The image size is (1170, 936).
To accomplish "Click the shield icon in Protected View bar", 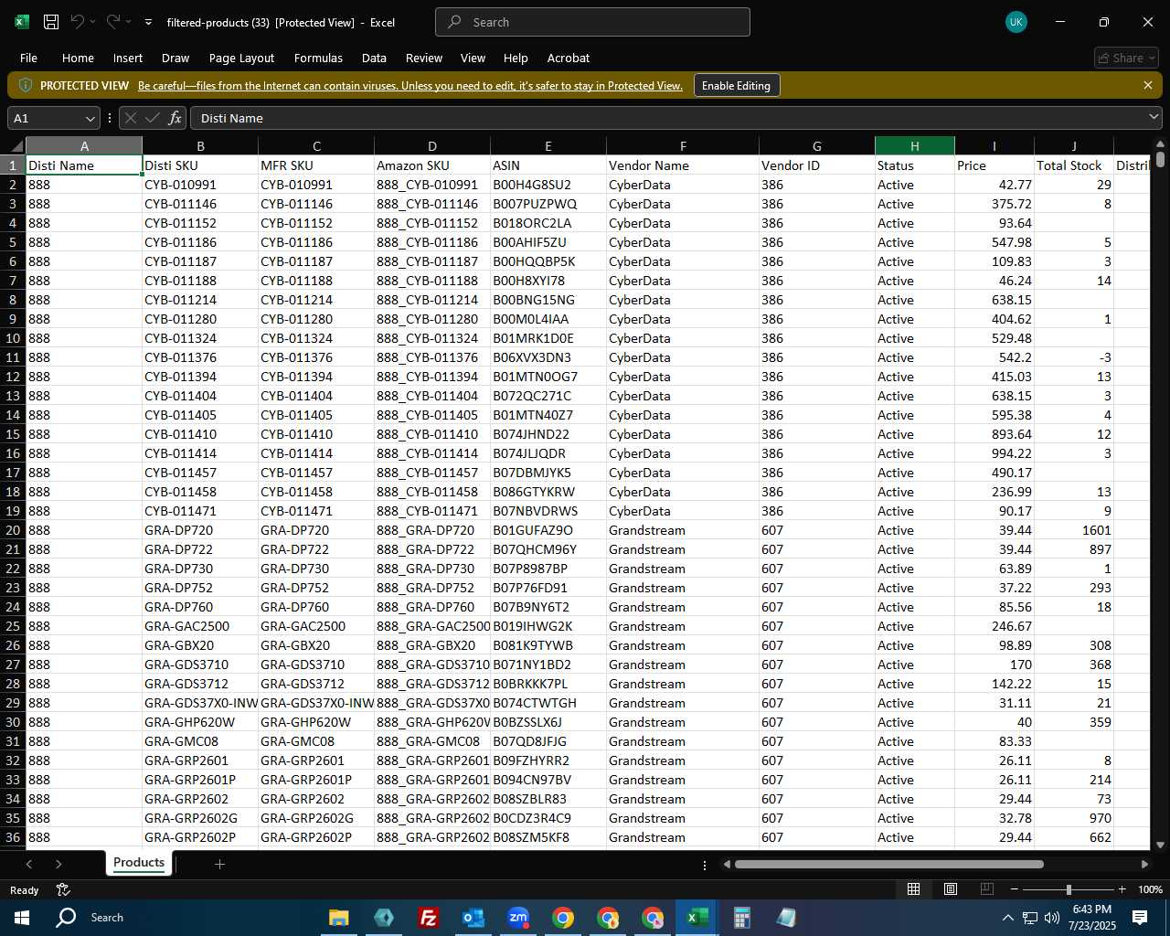I will [25, 85].
